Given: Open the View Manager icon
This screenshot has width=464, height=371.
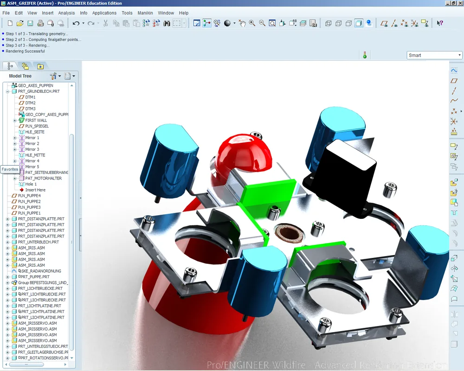Looking at the screenshot, I should [x=313, y=23].
